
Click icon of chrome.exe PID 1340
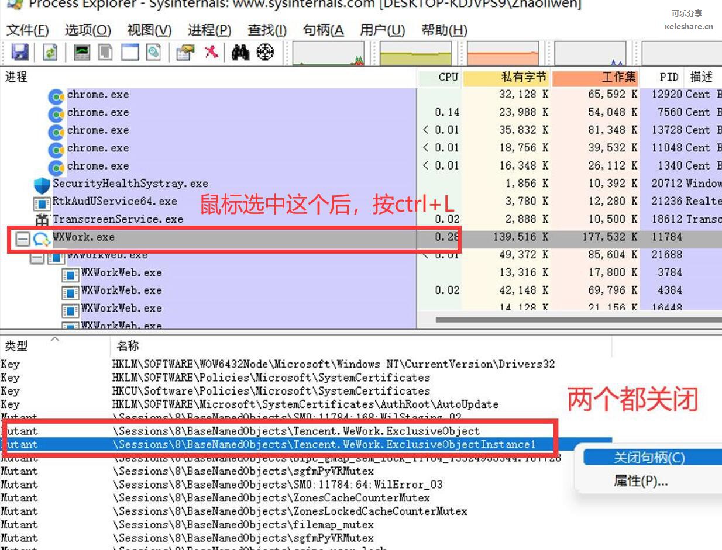(56, 168)
